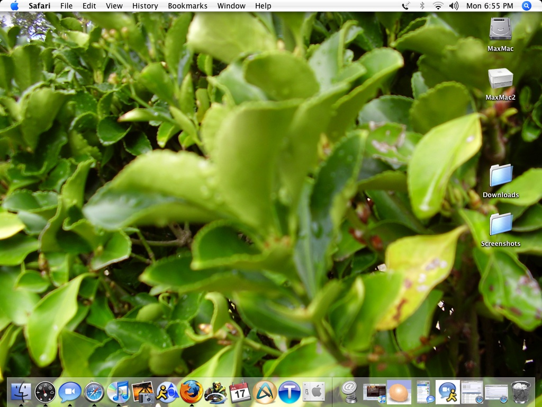Open the Halo game icon in Dock
Image resolution: width=542 pixels, height=407 pixels.
pyautogui.click(x=216, y=393)
